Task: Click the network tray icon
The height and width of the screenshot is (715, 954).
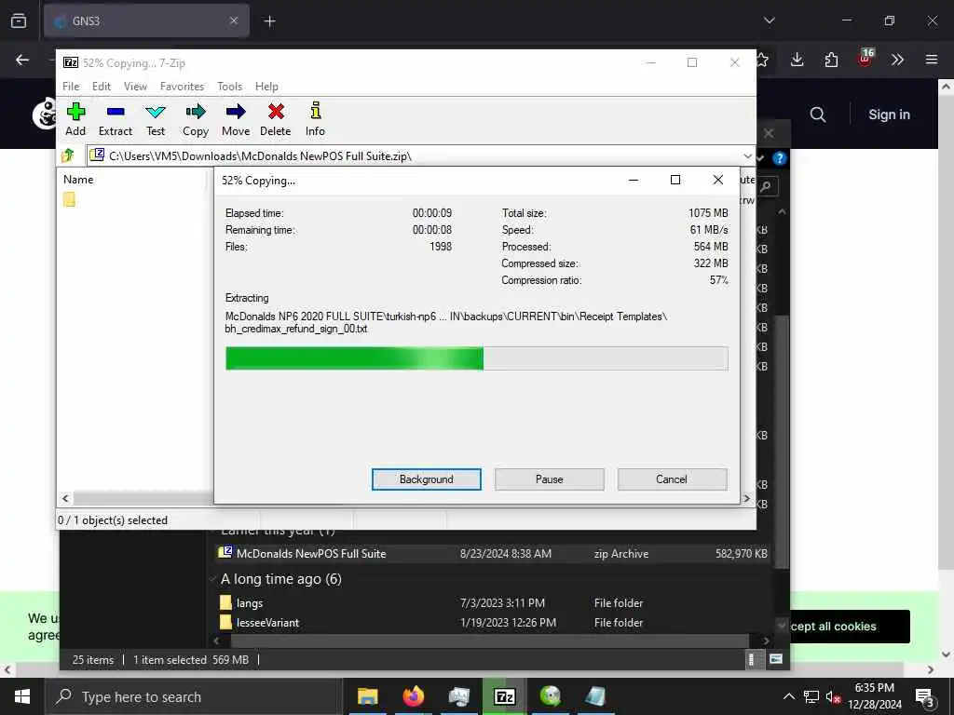Action: tap(811, 697)
